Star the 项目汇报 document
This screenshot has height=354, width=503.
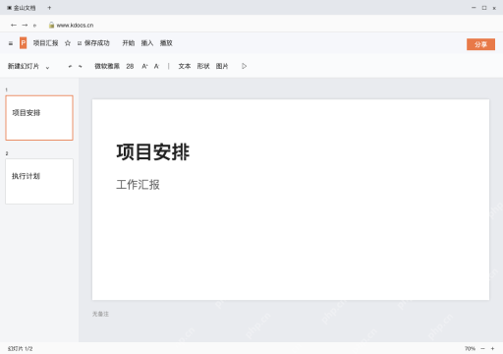[x=68, y=43]
